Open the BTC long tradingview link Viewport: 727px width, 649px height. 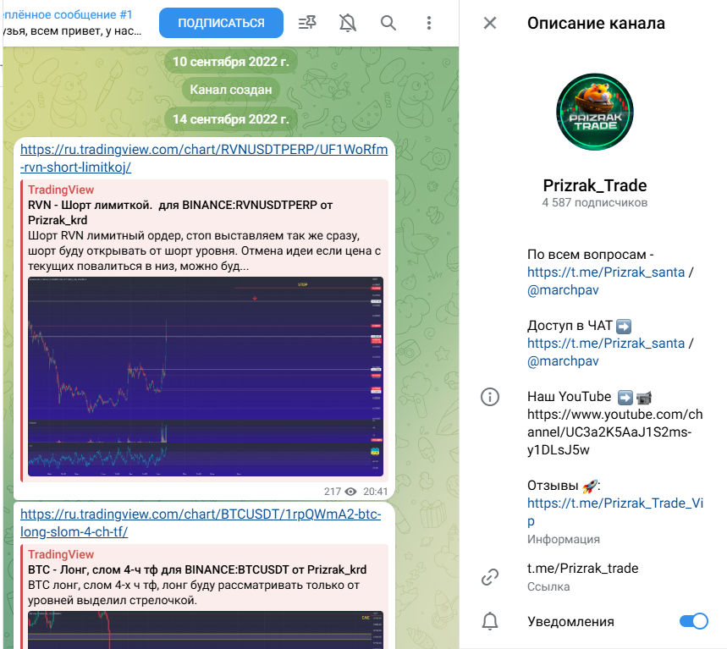coord(201,523)
